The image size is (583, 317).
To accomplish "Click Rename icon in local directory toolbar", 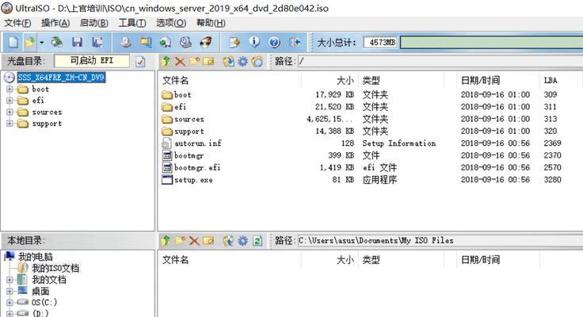I will pyautogui.click(x=208, y=240).
